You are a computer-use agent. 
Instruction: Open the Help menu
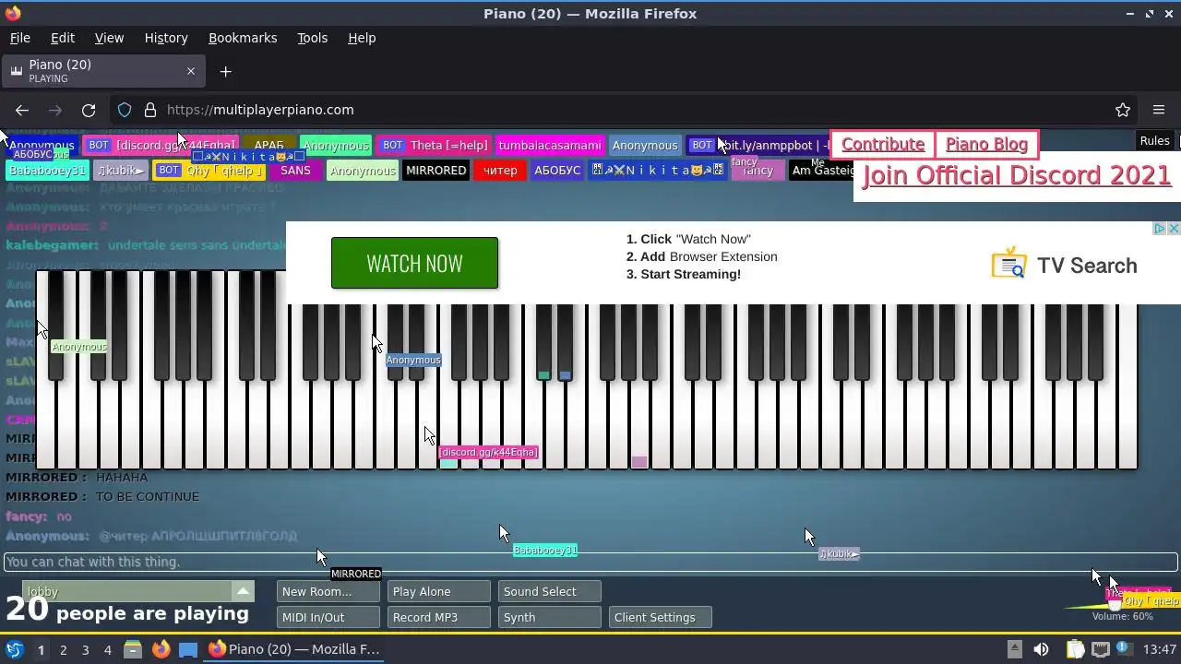362,38
